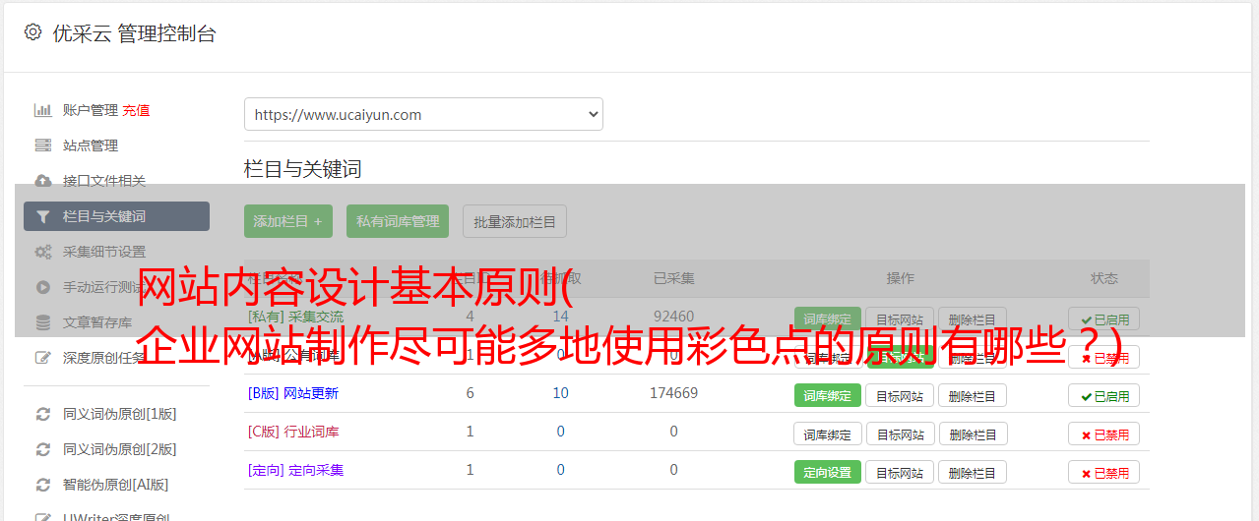Open the 账户管理 sidebar item
Image resolution: width=1259 pixels, height=521 pixels.
91,110
